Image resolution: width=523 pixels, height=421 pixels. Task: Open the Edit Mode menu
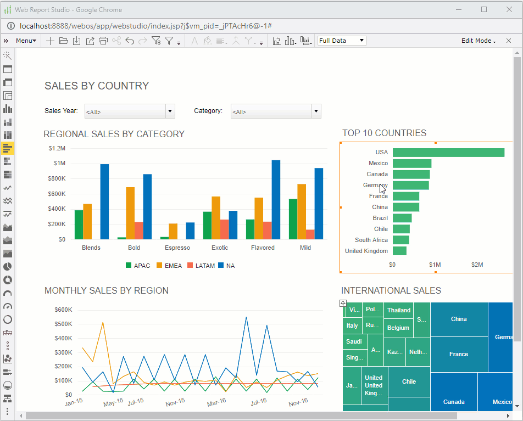pyautogui.click(x=478, y=41)
